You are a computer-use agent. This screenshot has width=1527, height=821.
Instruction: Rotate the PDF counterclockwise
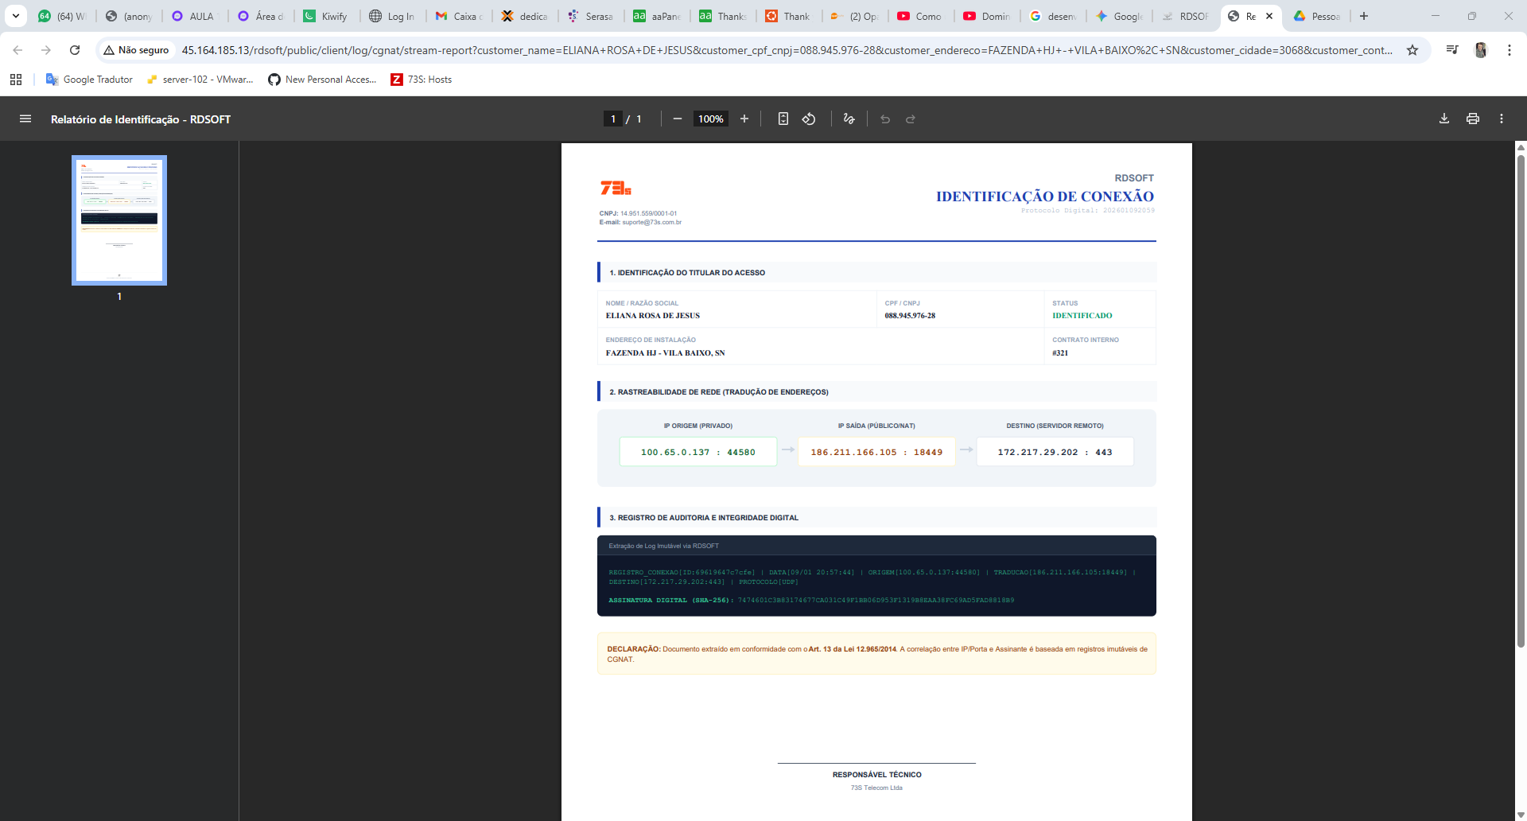point(809,119)
